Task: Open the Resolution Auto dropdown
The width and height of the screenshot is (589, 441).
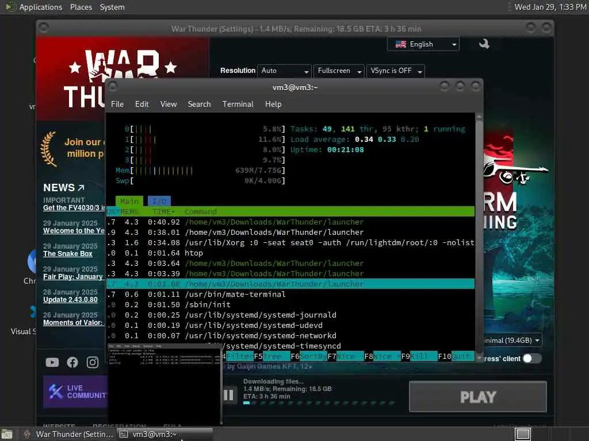Action: click(x=284, y=71)
